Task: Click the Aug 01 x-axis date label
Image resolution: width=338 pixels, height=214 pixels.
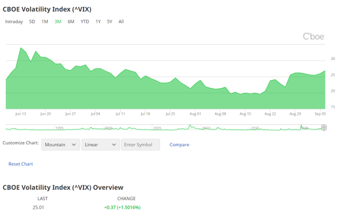Action: (195, 114)
